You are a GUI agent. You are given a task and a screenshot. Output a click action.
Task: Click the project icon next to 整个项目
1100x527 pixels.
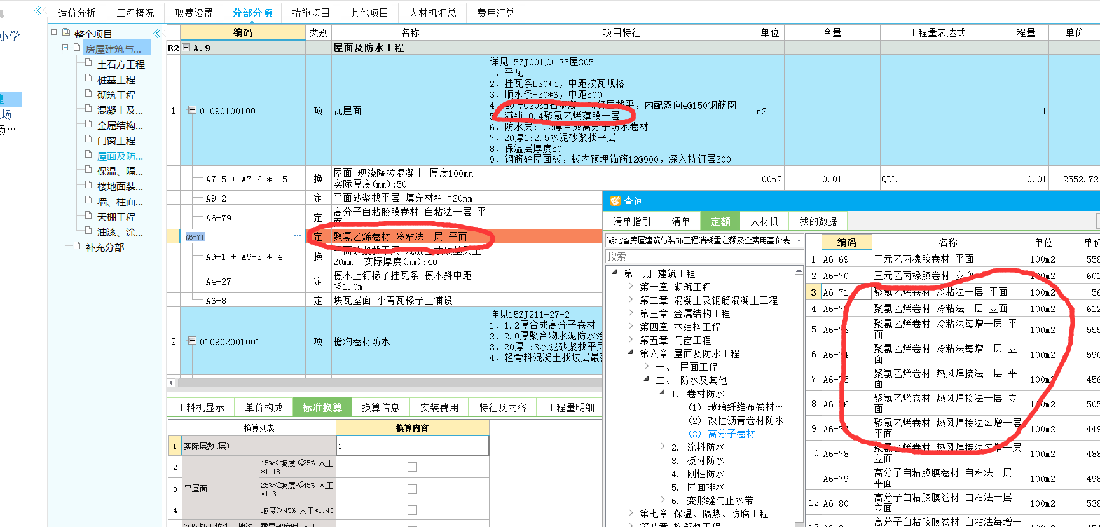66,32
